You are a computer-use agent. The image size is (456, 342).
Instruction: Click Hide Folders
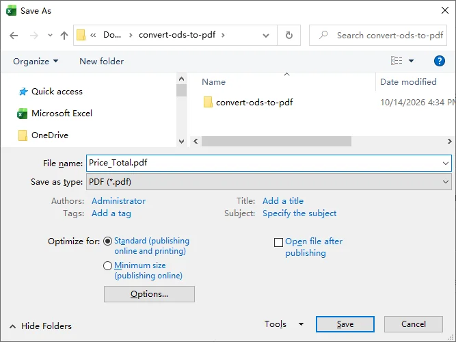pos(41,326)
